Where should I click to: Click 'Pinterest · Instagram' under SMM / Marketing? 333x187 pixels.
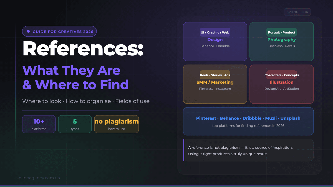[x=215, y=89]
